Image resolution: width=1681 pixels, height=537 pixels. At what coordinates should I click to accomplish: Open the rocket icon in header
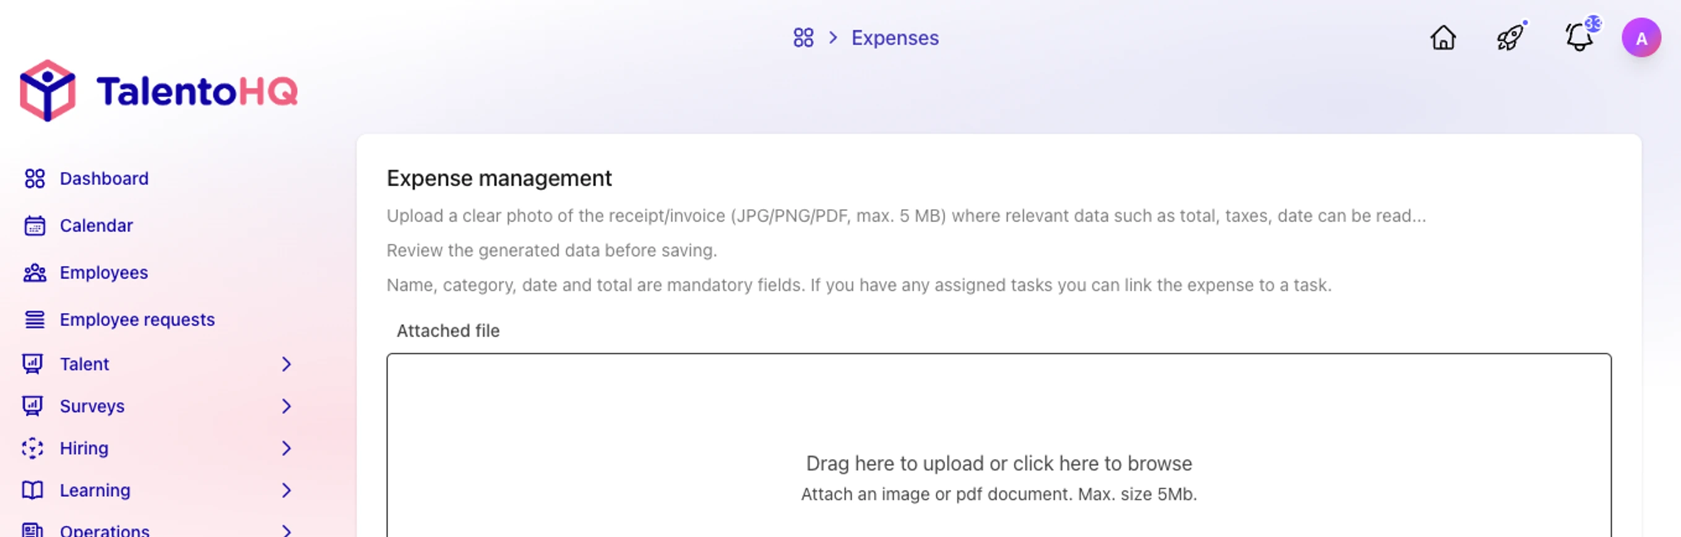point(1511,37)
